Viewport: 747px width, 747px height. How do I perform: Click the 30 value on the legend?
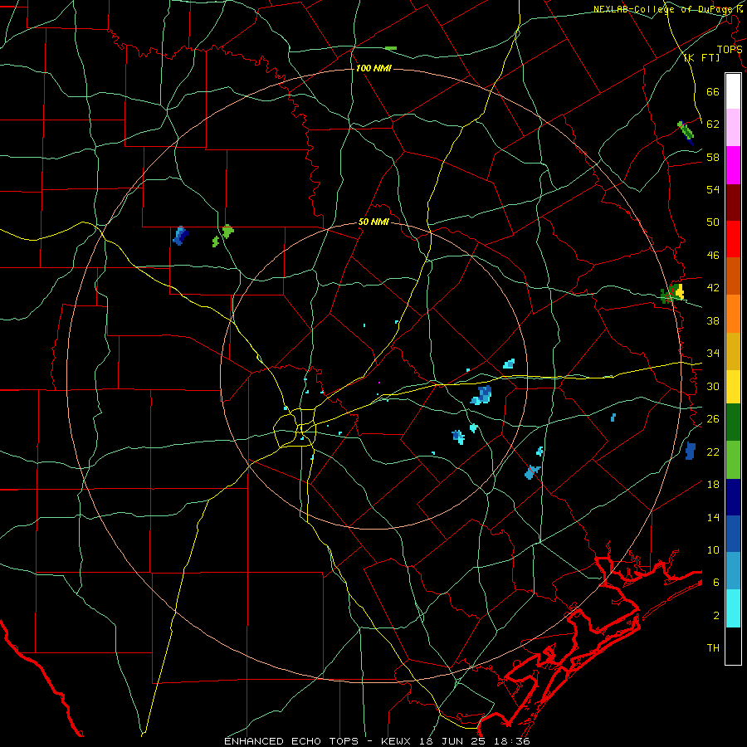point(713,386)
